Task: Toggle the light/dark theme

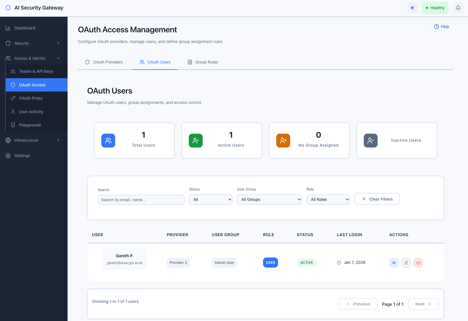Action: (412, 8)
